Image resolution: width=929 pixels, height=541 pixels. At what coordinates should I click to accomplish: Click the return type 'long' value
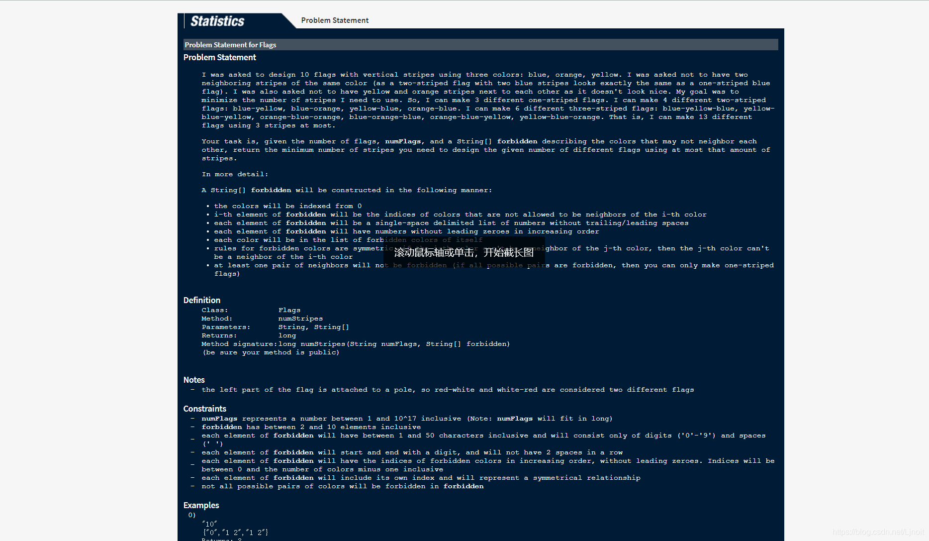tap(287, 335)
